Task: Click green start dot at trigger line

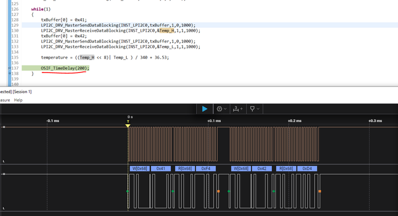Action: pyautogui.click(x=127, y=191)
